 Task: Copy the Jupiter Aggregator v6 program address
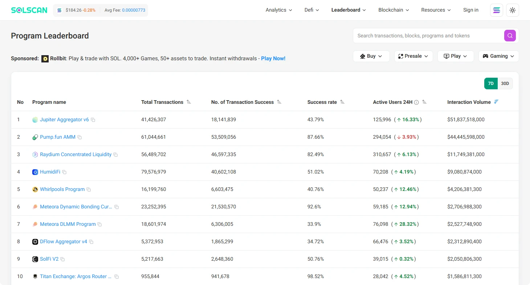tap(93, 119)
